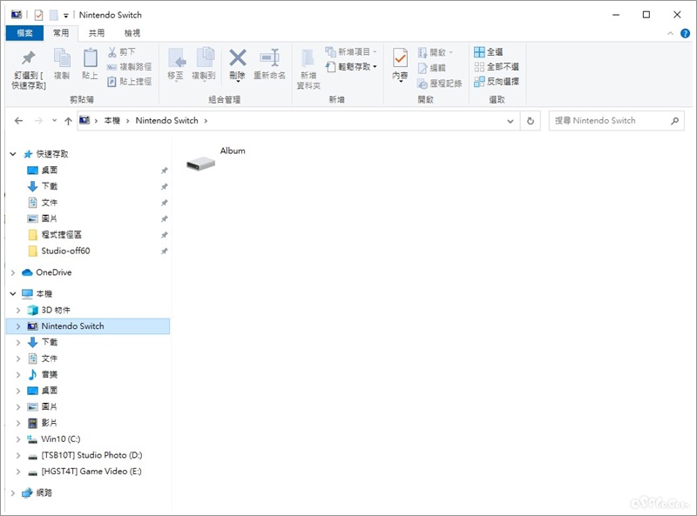Click the Invert selection icon

(x=479, y=82)
